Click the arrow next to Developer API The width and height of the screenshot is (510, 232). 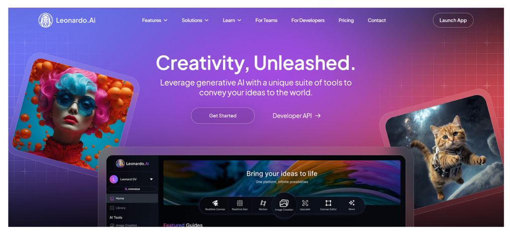(x=318, y=116)
